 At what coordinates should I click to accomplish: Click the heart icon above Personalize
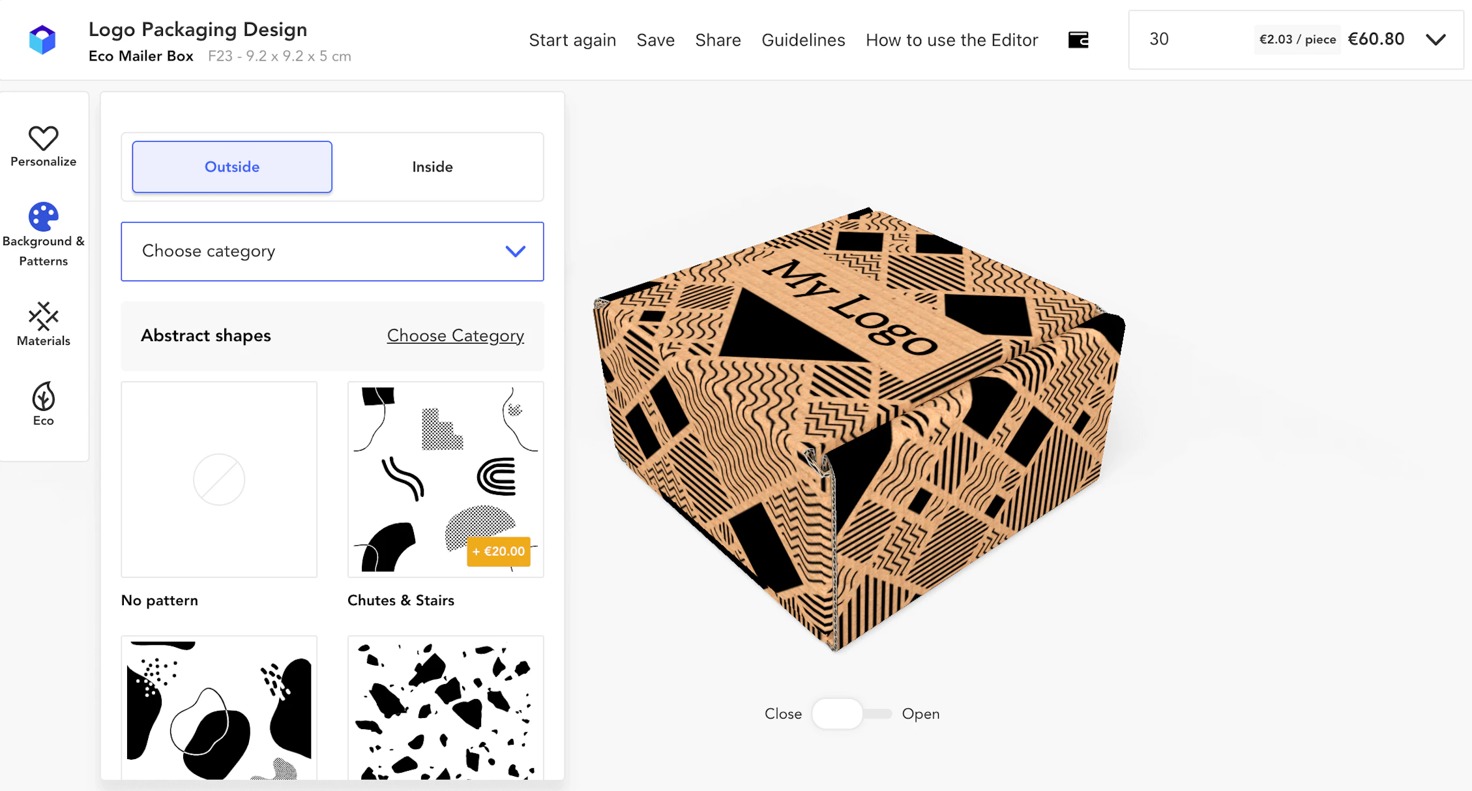43,139
